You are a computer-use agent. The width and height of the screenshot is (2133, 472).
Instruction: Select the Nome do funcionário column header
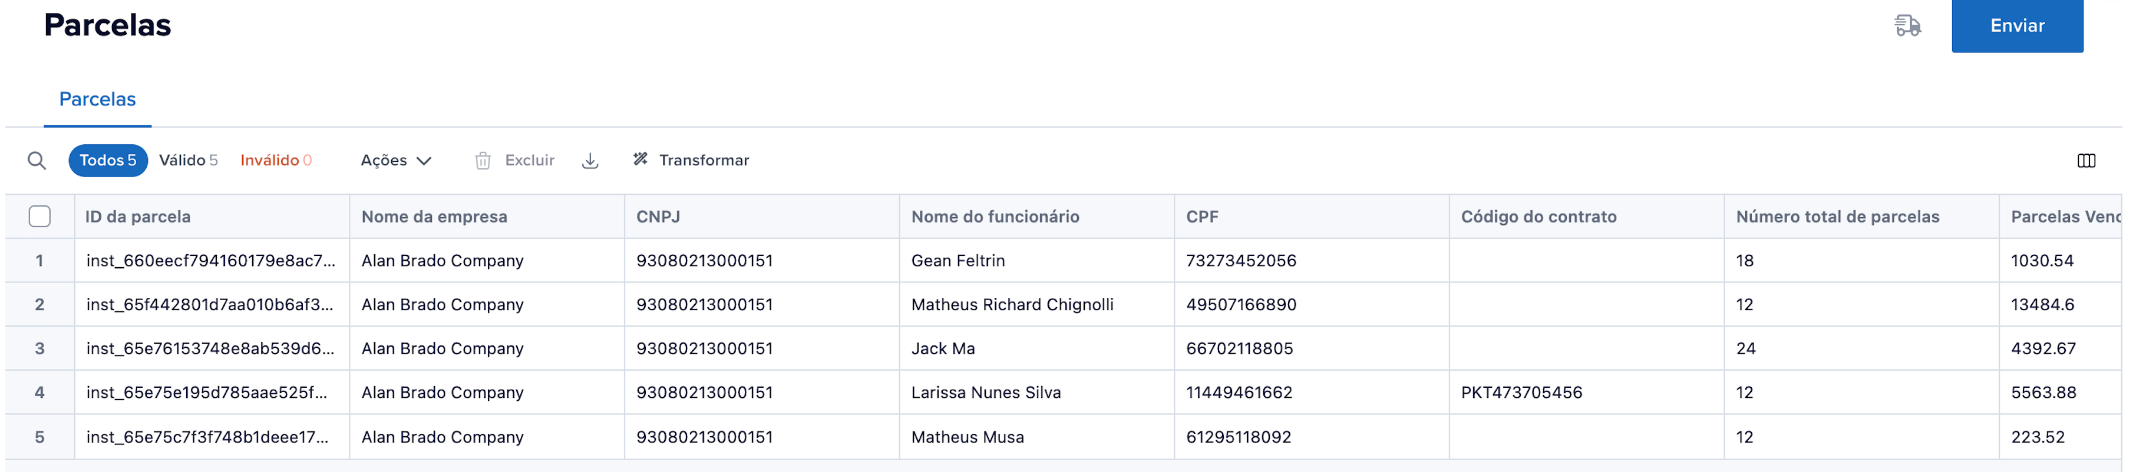[x=995, y=217]
